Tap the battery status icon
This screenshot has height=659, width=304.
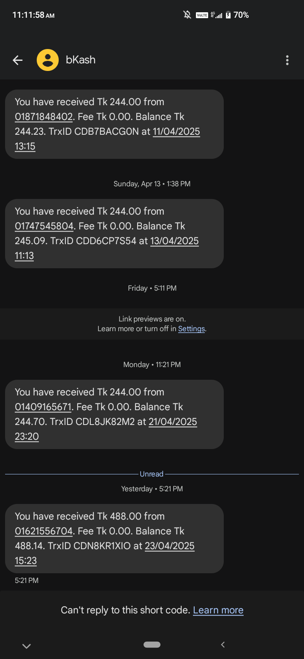[x=228, y=15]
